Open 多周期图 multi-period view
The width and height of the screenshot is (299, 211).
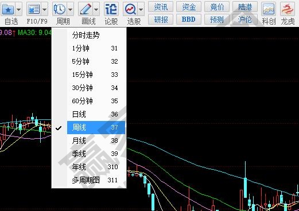point(96,180)
